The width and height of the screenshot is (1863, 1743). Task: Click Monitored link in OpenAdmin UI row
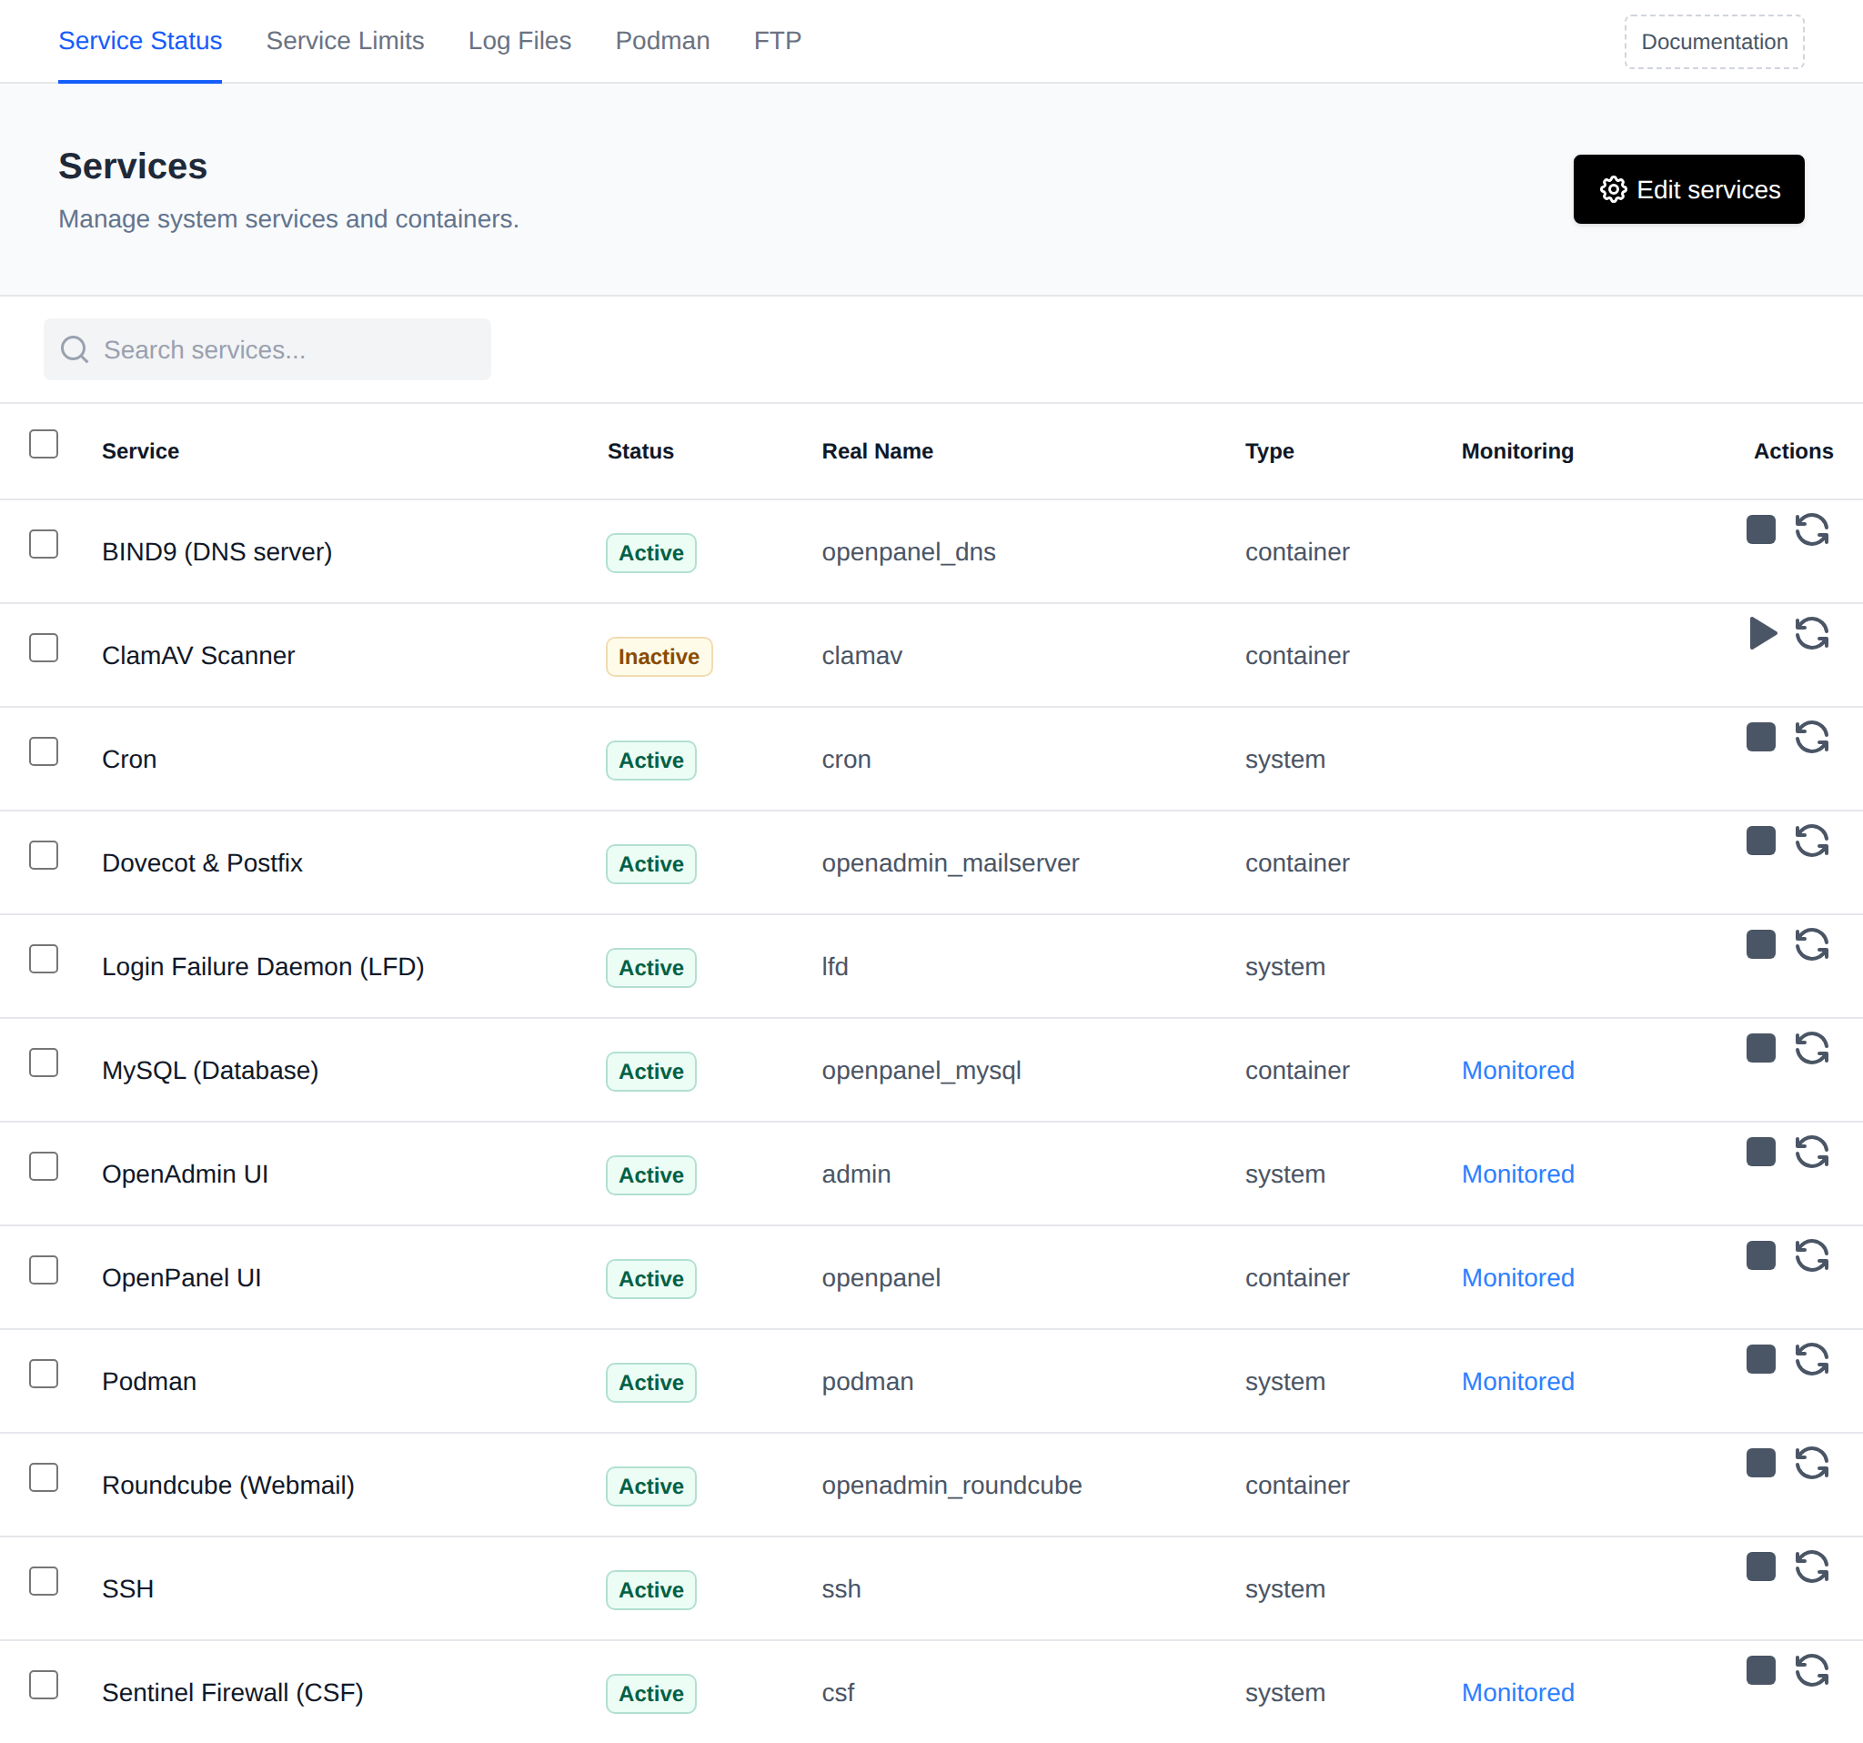1517,1174
